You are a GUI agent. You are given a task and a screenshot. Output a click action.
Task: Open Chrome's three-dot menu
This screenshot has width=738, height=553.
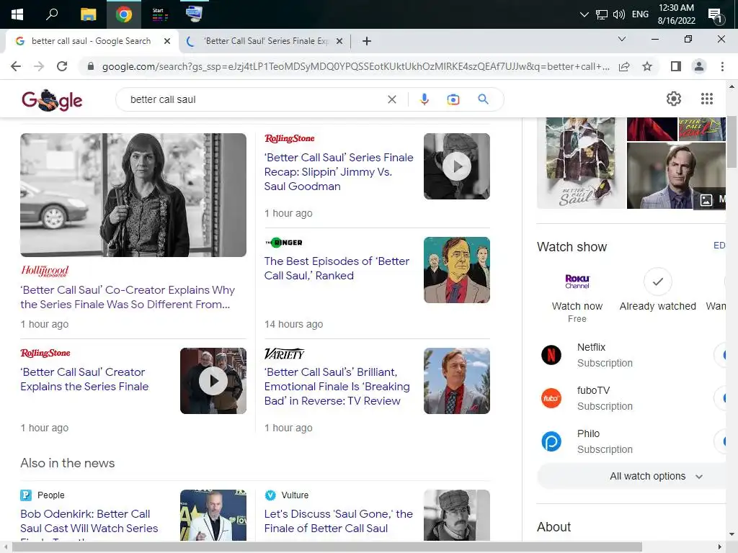[722, 66]
